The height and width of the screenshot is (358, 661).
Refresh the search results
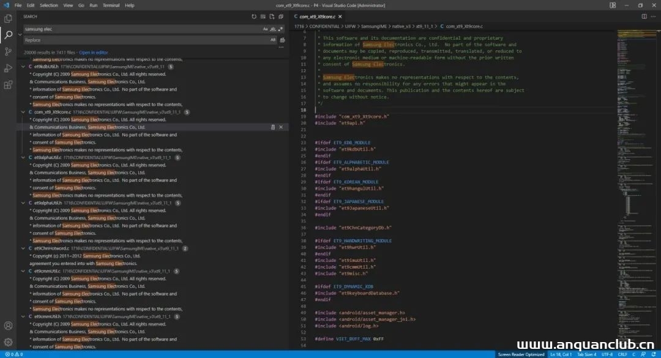tap(254, 17)
